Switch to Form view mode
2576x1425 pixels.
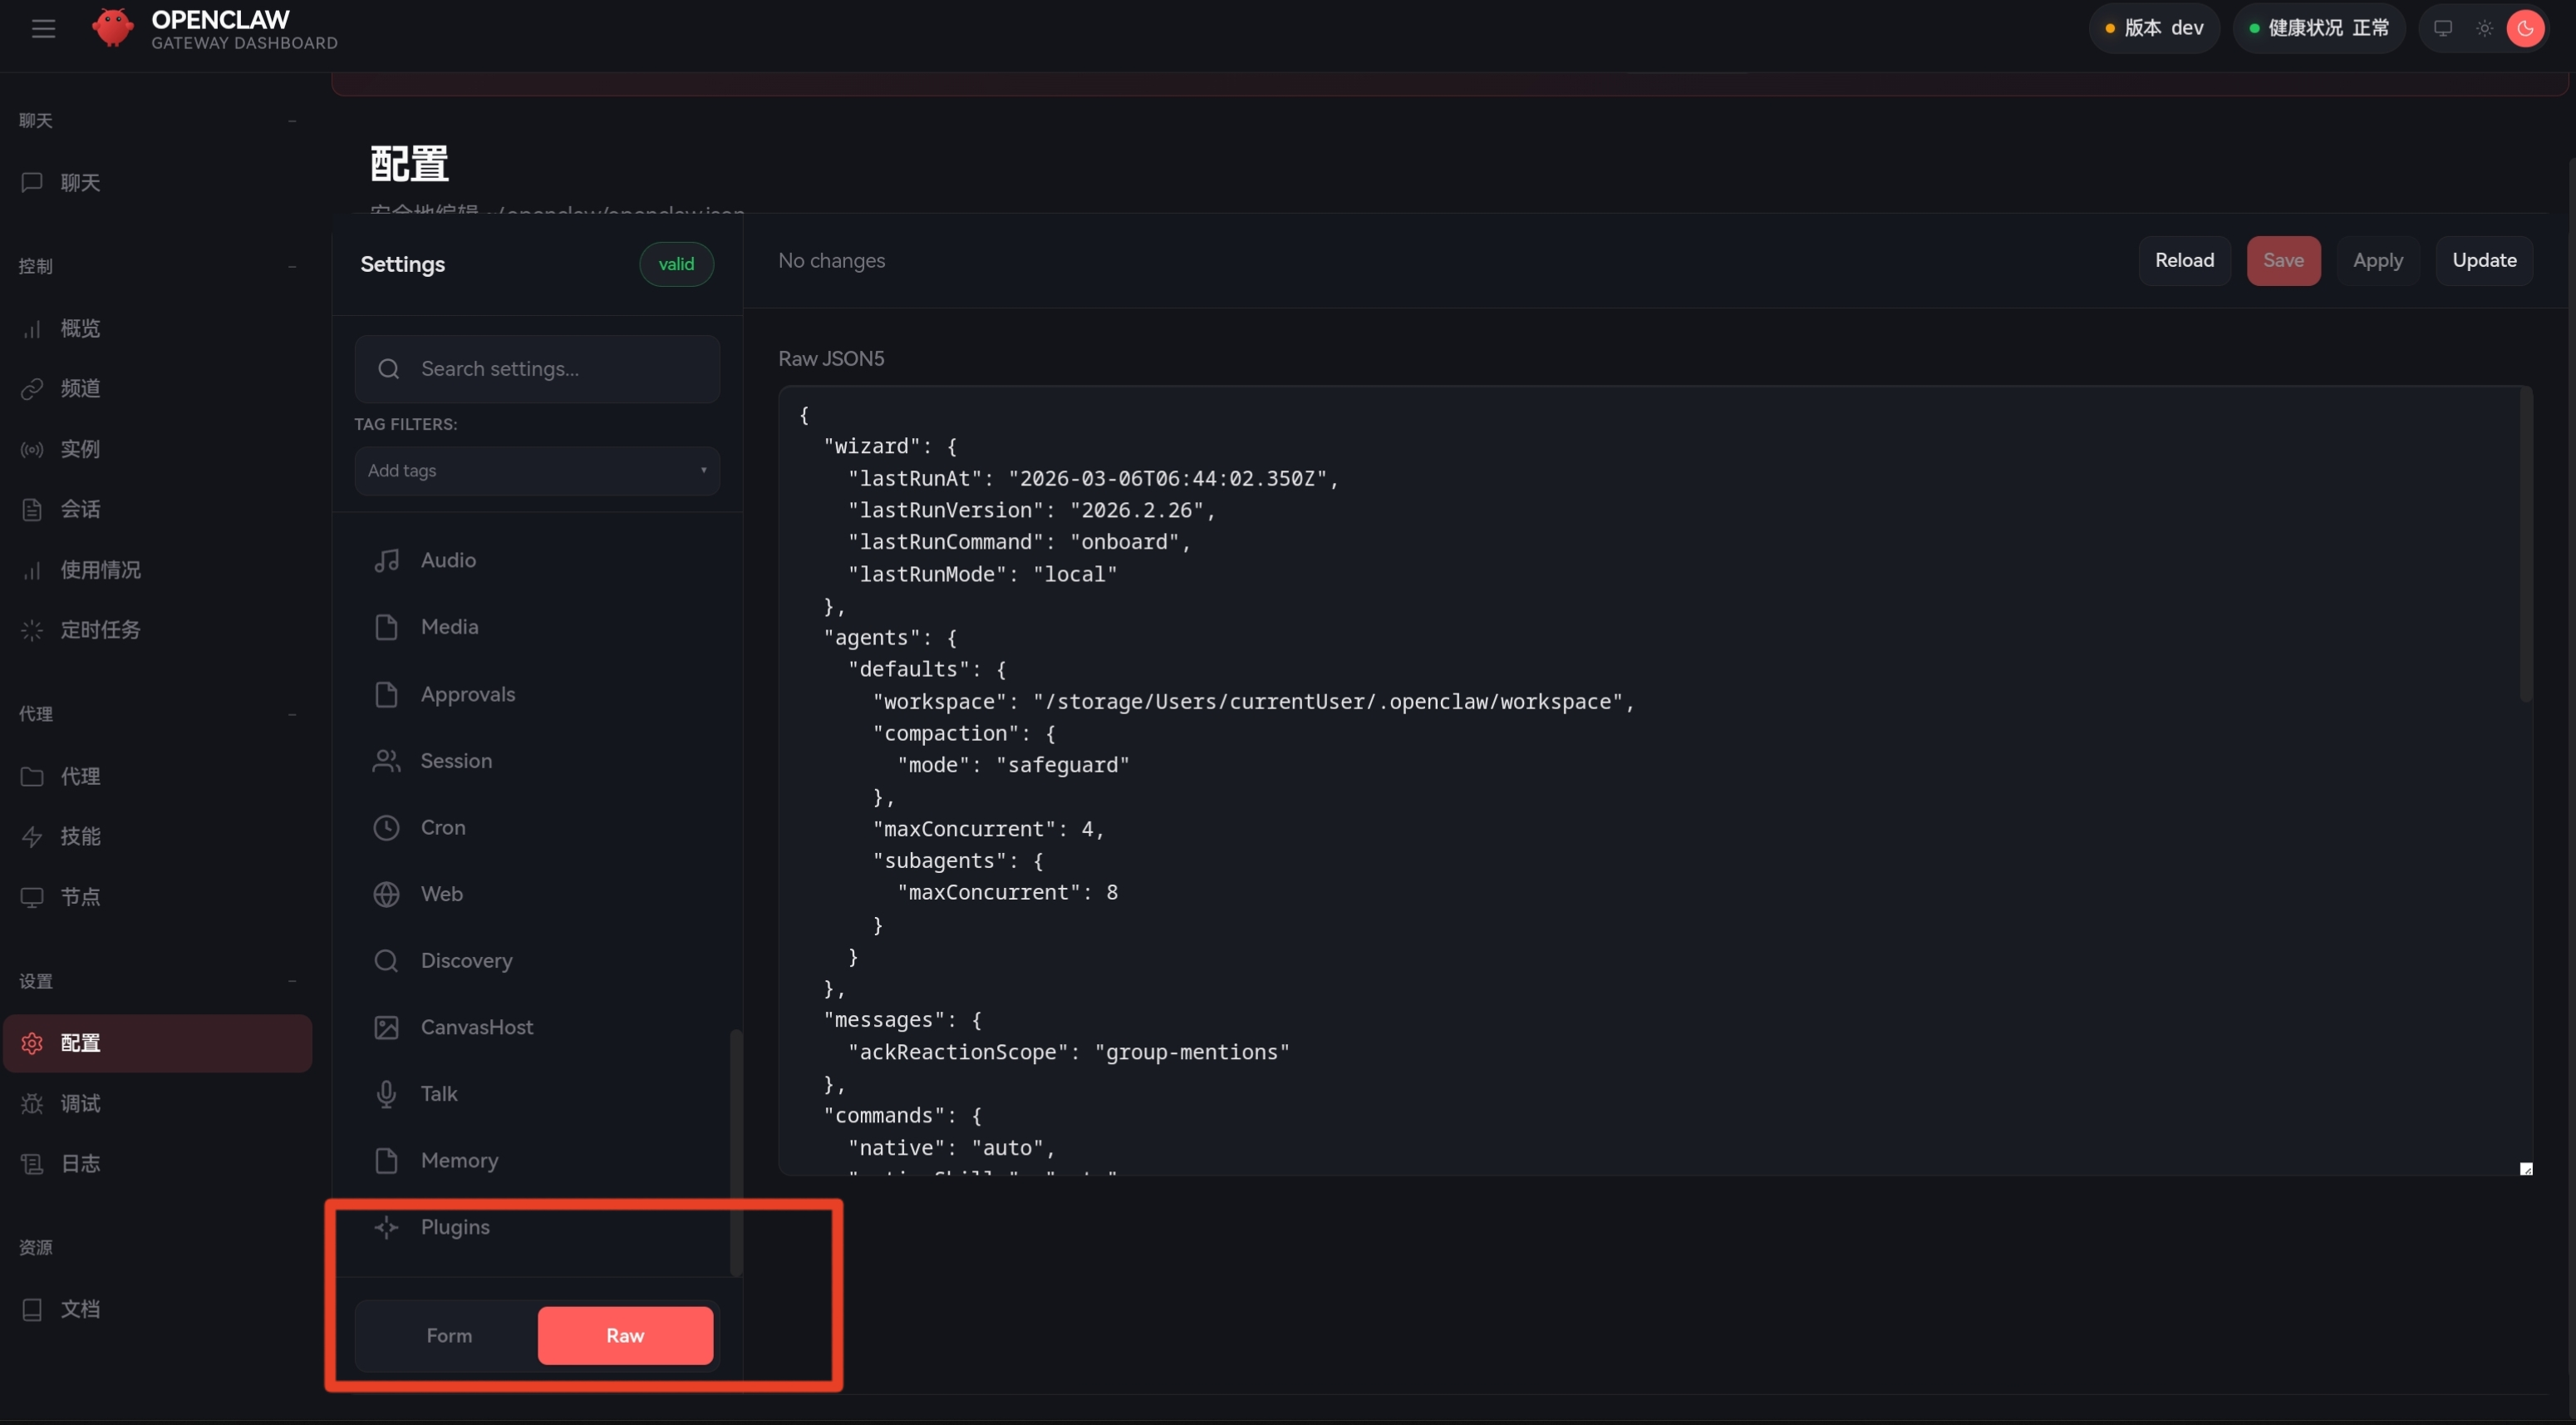tap(449, 1335)
